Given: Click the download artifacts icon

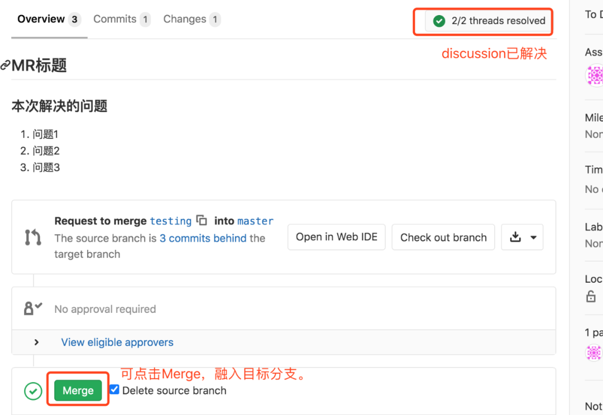Looking at the screenshot, I should pyautogui.click(x=516, y=237).
